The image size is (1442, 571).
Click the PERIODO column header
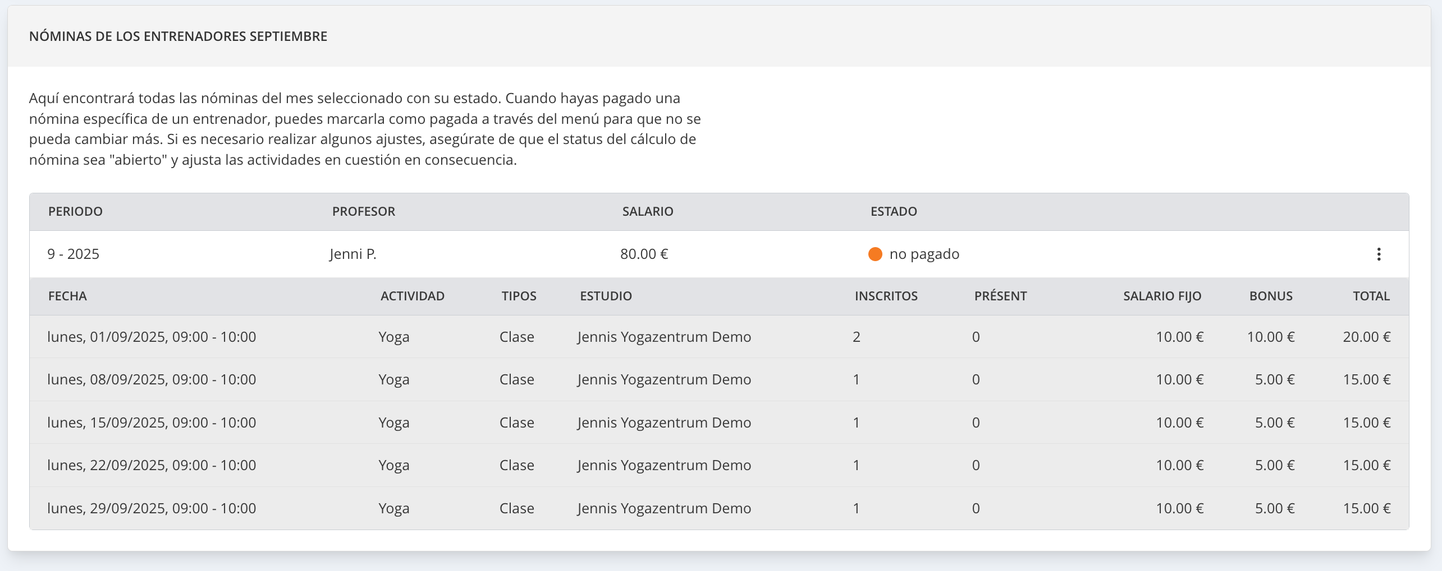[75, 211]
